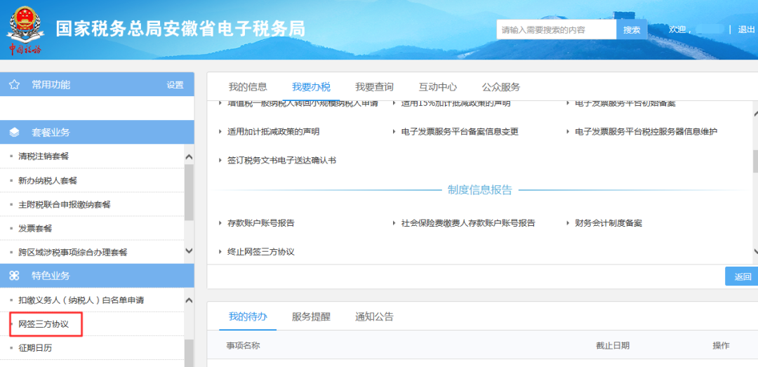Click the 套餐业务 panel header
This screenshot has height=367, width=758.
pyautogui.click(x=97, y=132)
